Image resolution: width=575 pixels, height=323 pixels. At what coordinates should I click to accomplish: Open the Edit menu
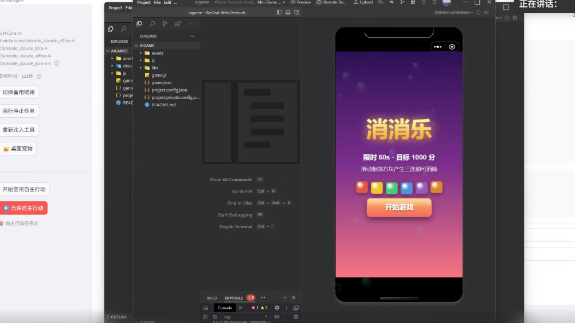point(167,2)
